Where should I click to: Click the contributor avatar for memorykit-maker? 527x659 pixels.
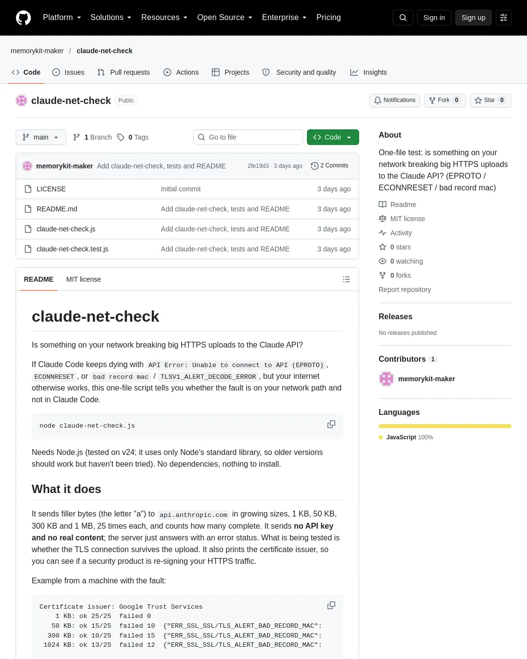386,379
